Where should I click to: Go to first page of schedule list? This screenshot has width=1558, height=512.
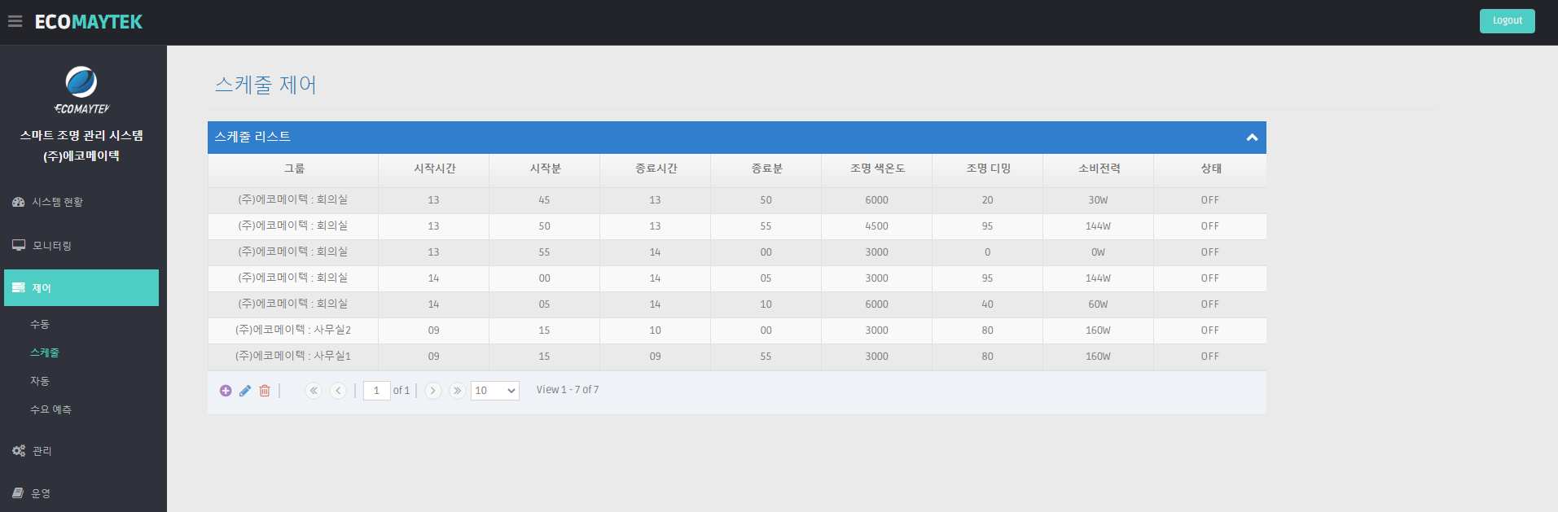(314, 391)
